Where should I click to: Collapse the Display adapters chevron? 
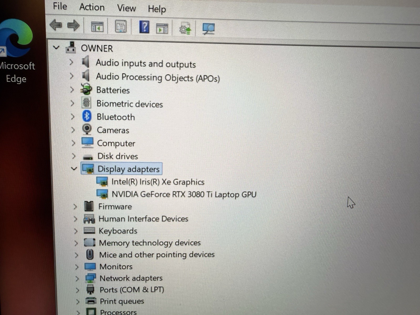[x=74, y=168]
